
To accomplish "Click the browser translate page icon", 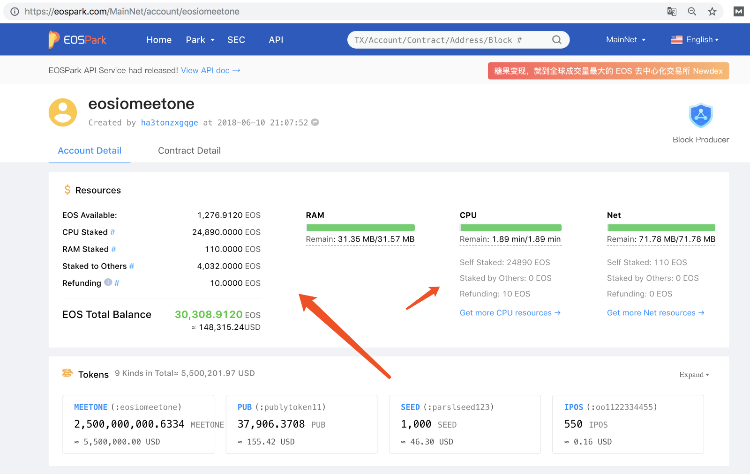I will (672, 12).
